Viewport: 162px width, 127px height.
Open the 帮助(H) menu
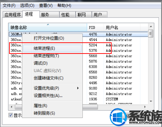tap(64, 6)
